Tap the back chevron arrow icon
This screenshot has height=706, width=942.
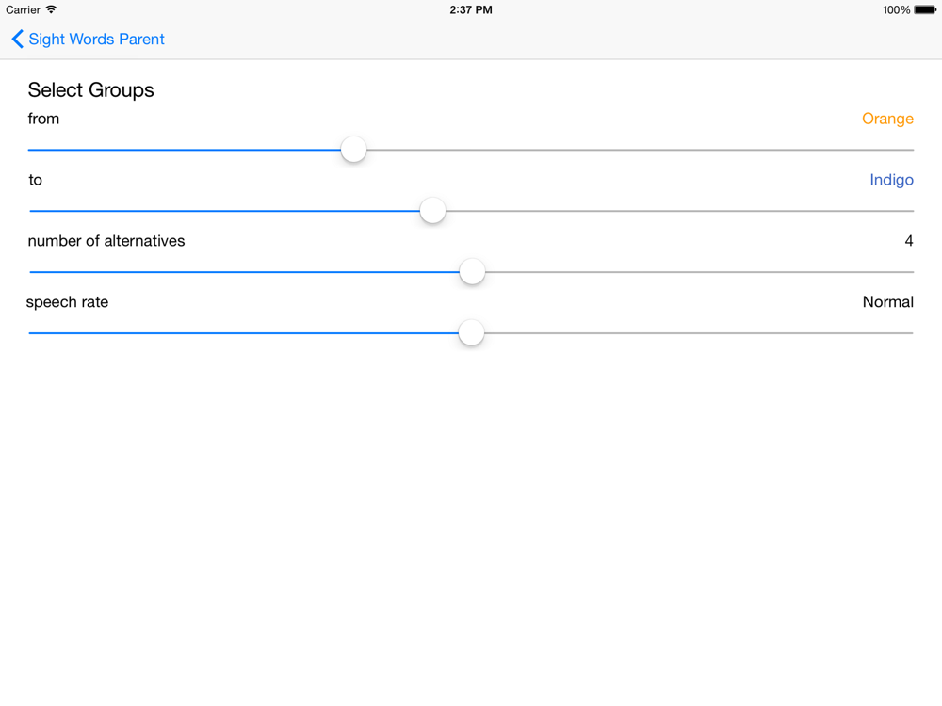click(17, 39)
